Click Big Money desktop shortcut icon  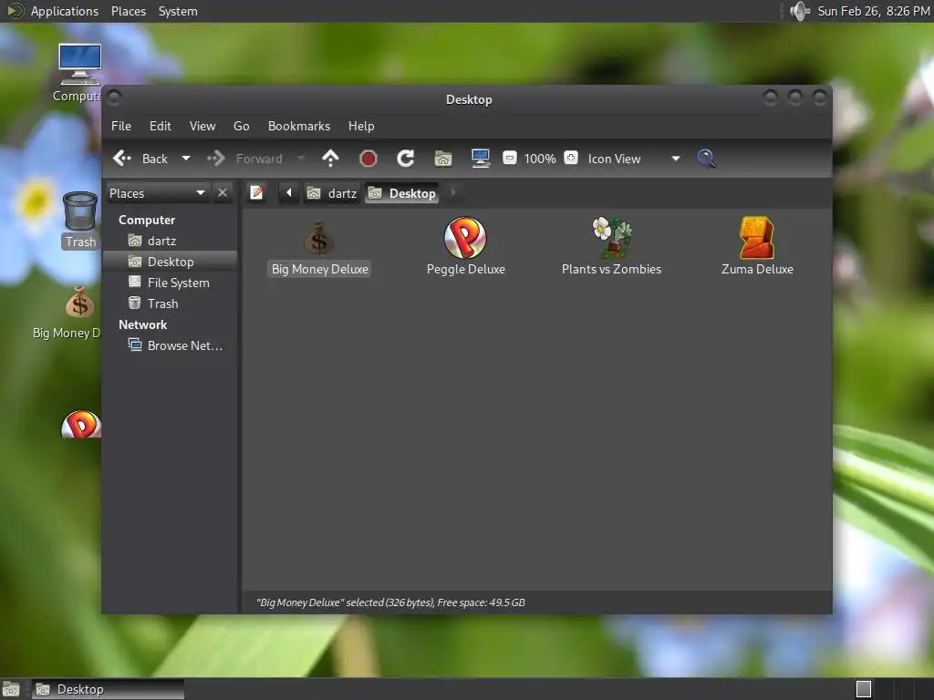click(x=80, y=302)
